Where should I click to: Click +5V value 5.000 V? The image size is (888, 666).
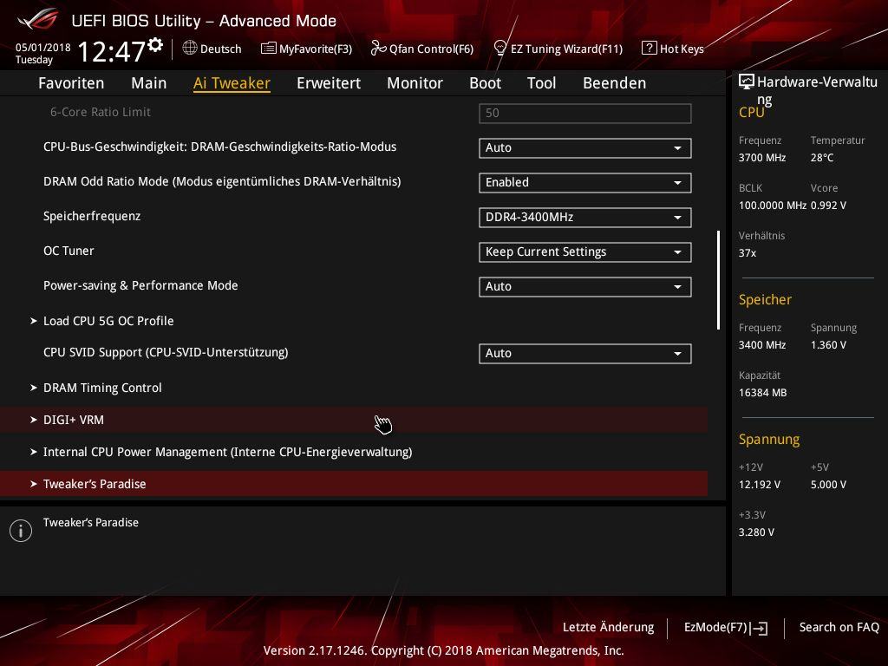pyautogui.click(x=828, y=485)
